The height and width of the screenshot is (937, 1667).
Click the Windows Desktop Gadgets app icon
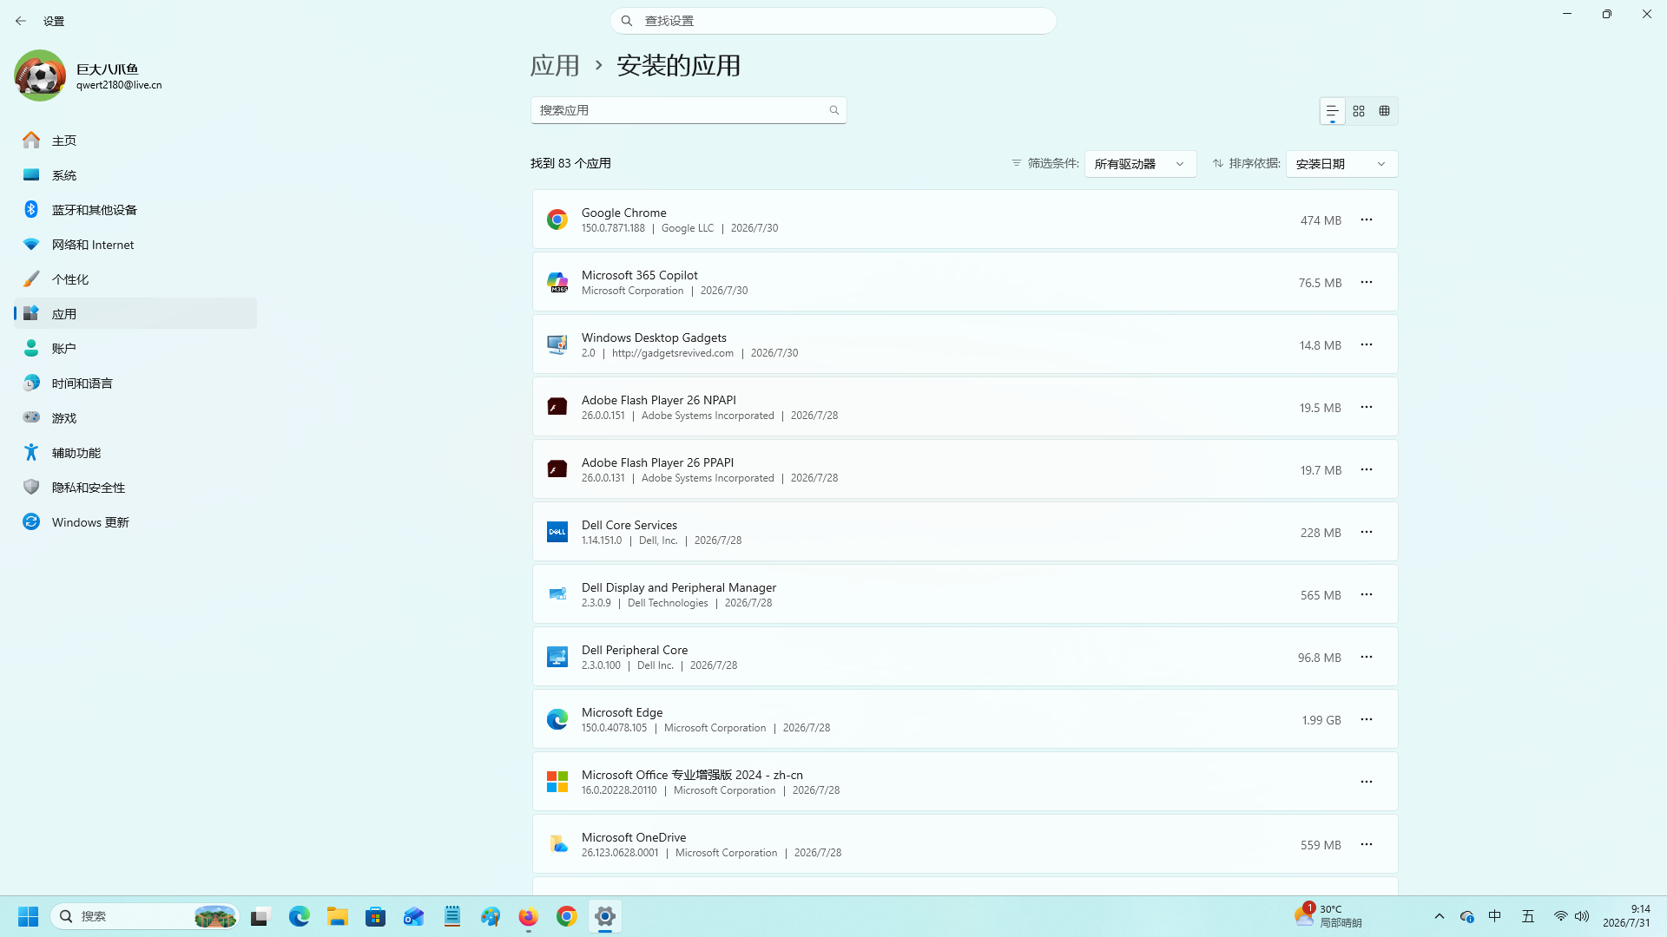(x=557, y=344)
